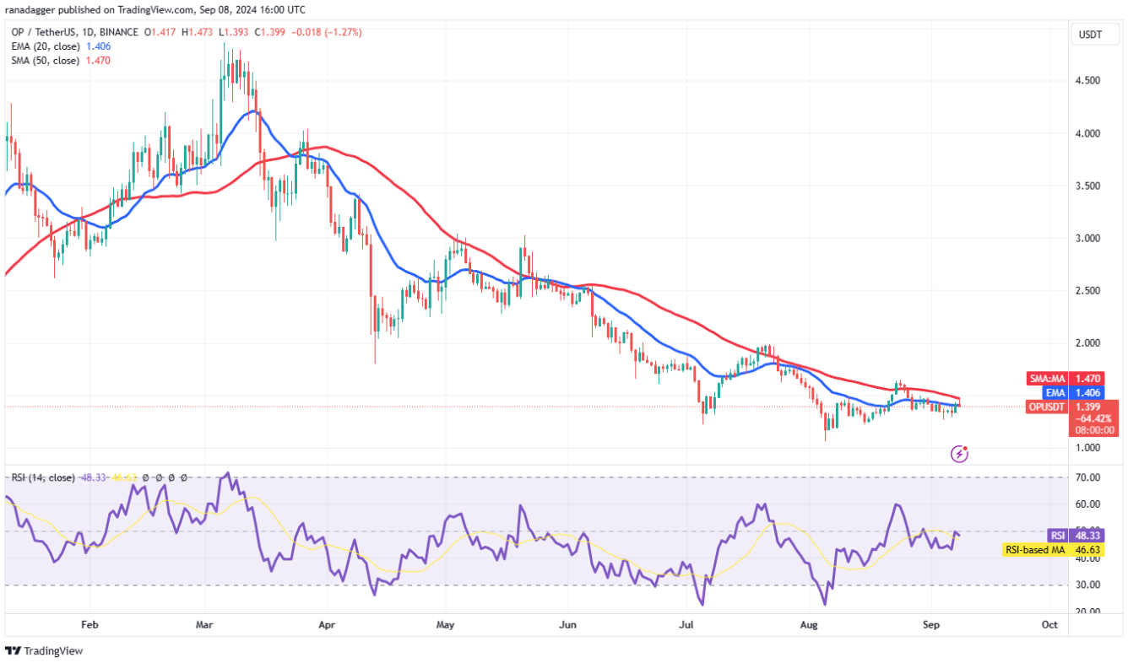Click the 2.000 price axis value
The width and height of the screenshot is (1128, 663).
[1087, 342]
